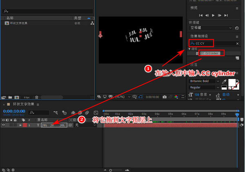Go to the first frame in the Preview panel

pyautogui.click(x=201, y=15)
